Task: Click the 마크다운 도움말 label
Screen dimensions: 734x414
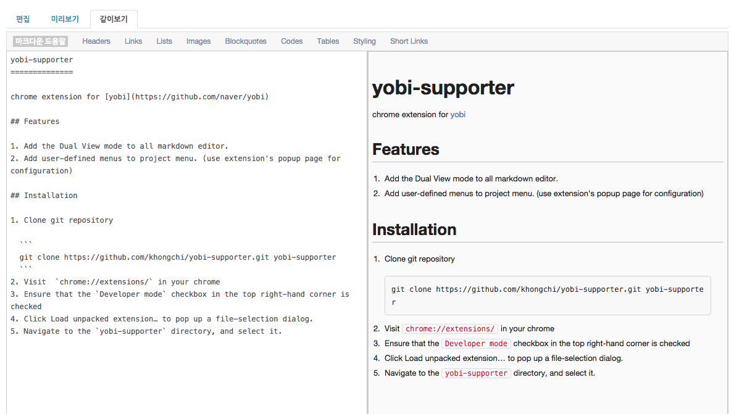Action: 40,41
